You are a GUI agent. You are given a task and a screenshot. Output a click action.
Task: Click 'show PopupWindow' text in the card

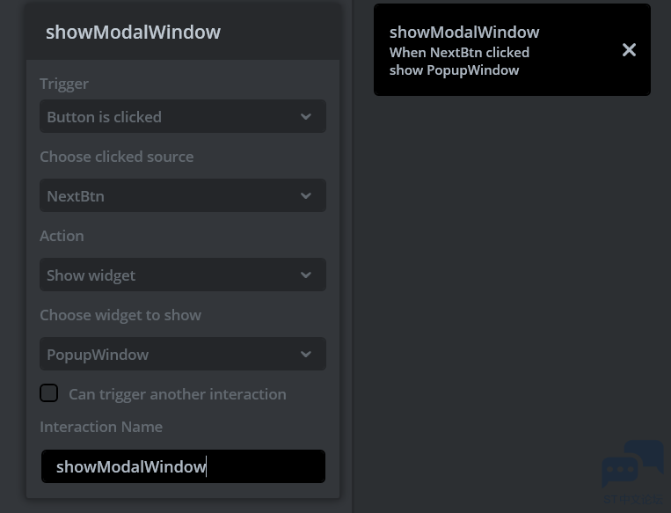point(454,70)
